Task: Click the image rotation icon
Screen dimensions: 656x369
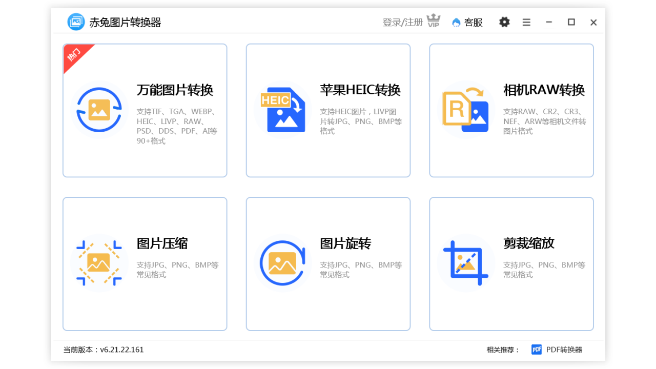Action: 282,263
